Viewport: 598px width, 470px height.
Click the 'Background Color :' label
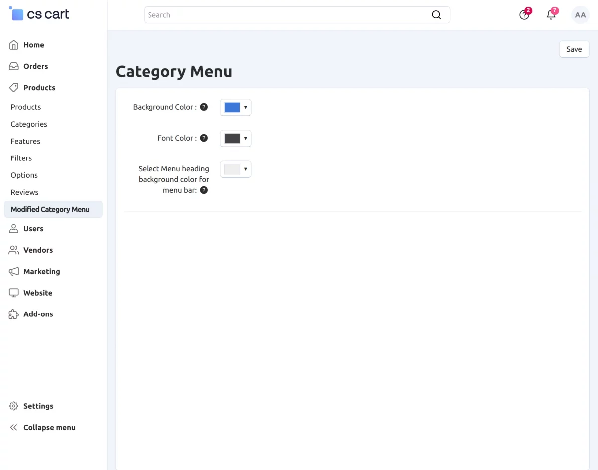click(165, 107)
